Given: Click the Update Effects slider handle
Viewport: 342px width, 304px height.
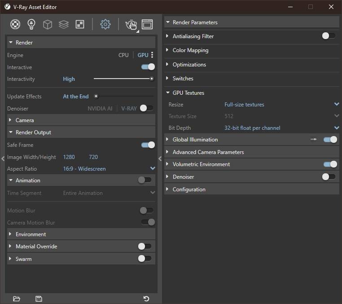Looking at the screenshot, I should [x=96, y=96].
